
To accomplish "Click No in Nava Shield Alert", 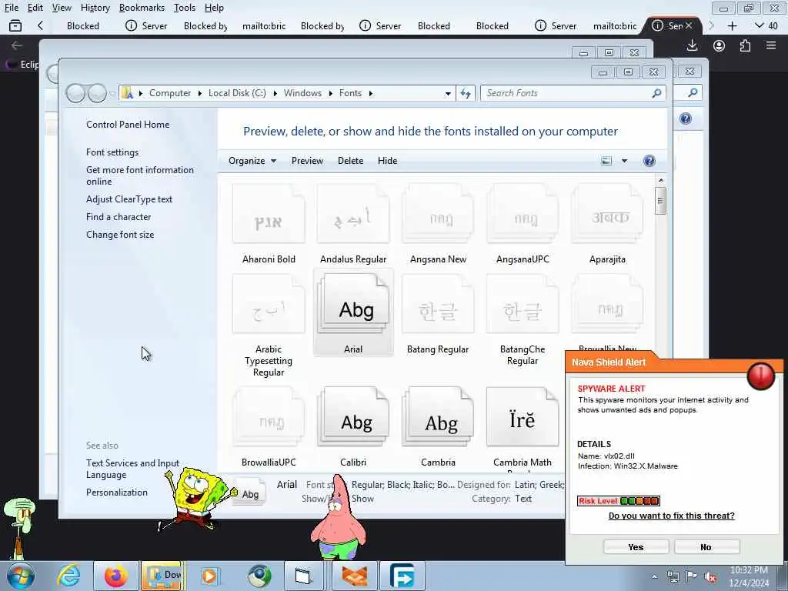I will [706, 547].
